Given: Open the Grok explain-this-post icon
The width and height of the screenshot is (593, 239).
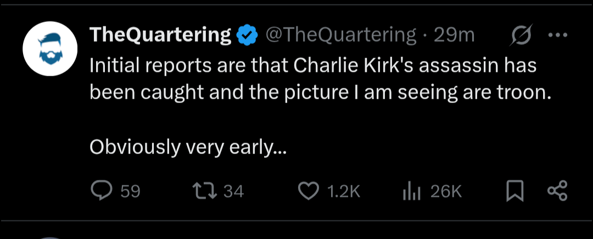Looking at the screenshot, I should click(x=521, y=35).
